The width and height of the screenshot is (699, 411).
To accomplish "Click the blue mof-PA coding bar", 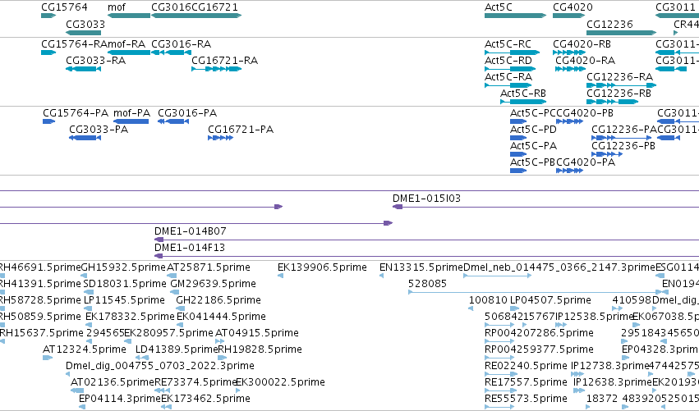I will 131,121.
